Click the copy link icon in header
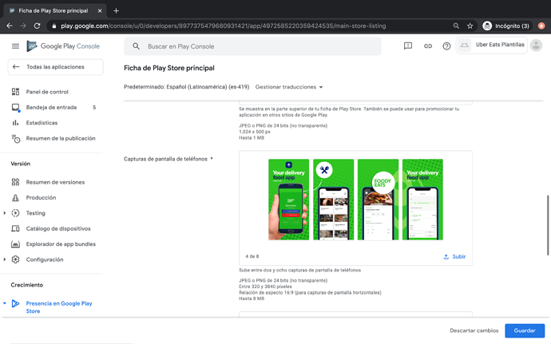This screenshot has width=551, height=344. click(427, 46)
